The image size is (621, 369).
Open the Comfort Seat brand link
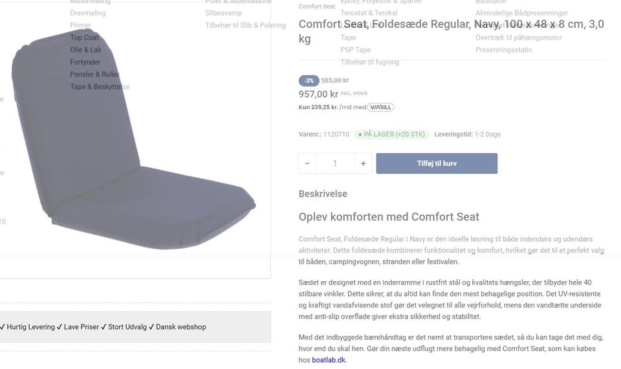(317, 6)
